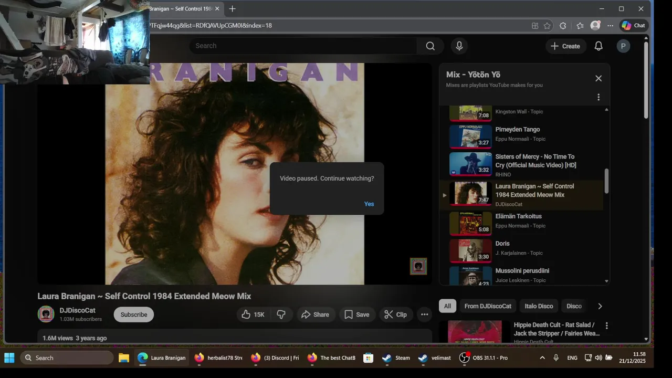Image resolution: width=672 pixels, height=378 pixels.
Task: Focus the YouTube search input field
Action: point(303,46)
